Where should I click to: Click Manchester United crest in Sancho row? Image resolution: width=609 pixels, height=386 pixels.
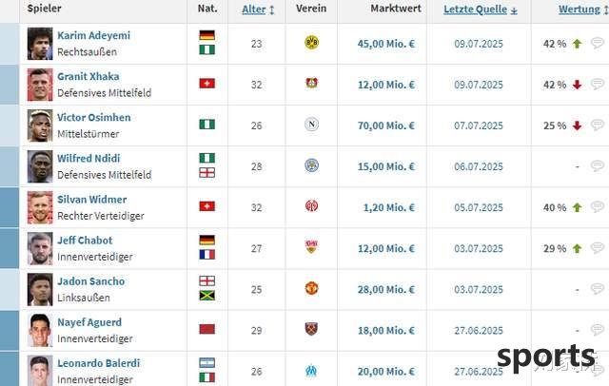click(x=311, y=288)
